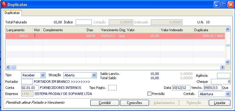This screenshot has width=235, height=111.
Task: Click the Data field 10/12/12
Action: tap(181, 88)
